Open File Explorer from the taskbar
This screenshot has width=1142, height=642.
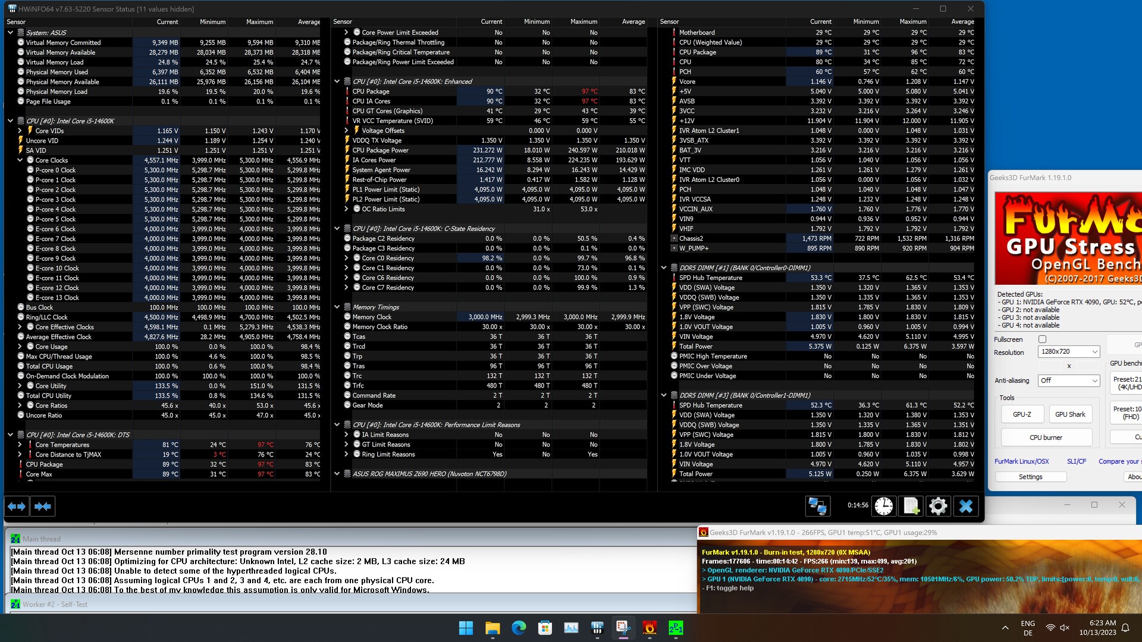click(492, 628)
